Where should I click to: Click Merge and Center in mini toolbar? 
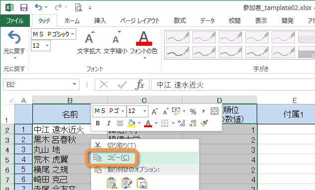coord(214,111)
